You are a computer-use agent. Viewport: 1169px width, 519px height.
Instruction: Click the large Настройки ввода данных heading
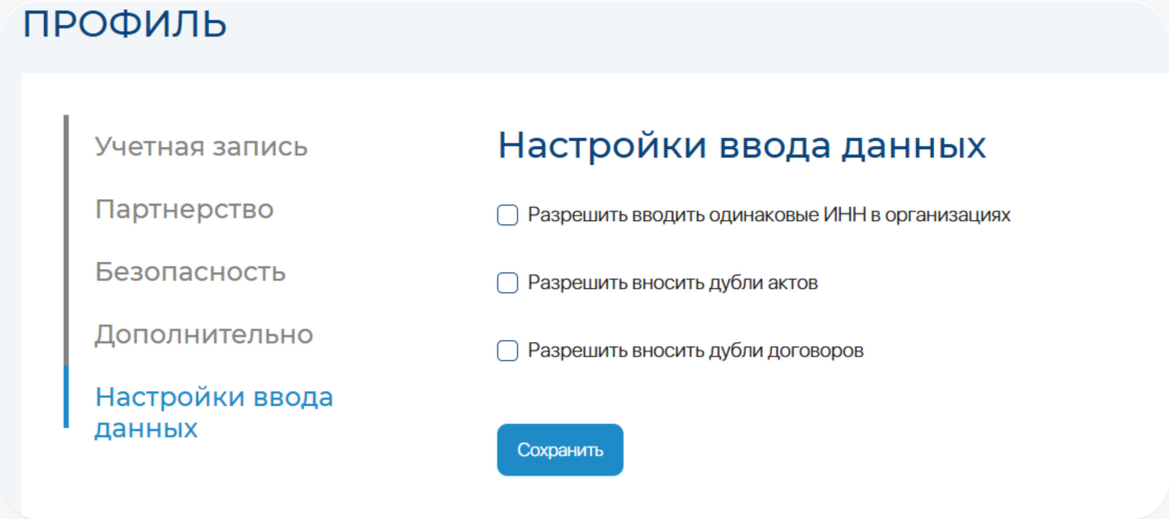[x=742, y=146]
